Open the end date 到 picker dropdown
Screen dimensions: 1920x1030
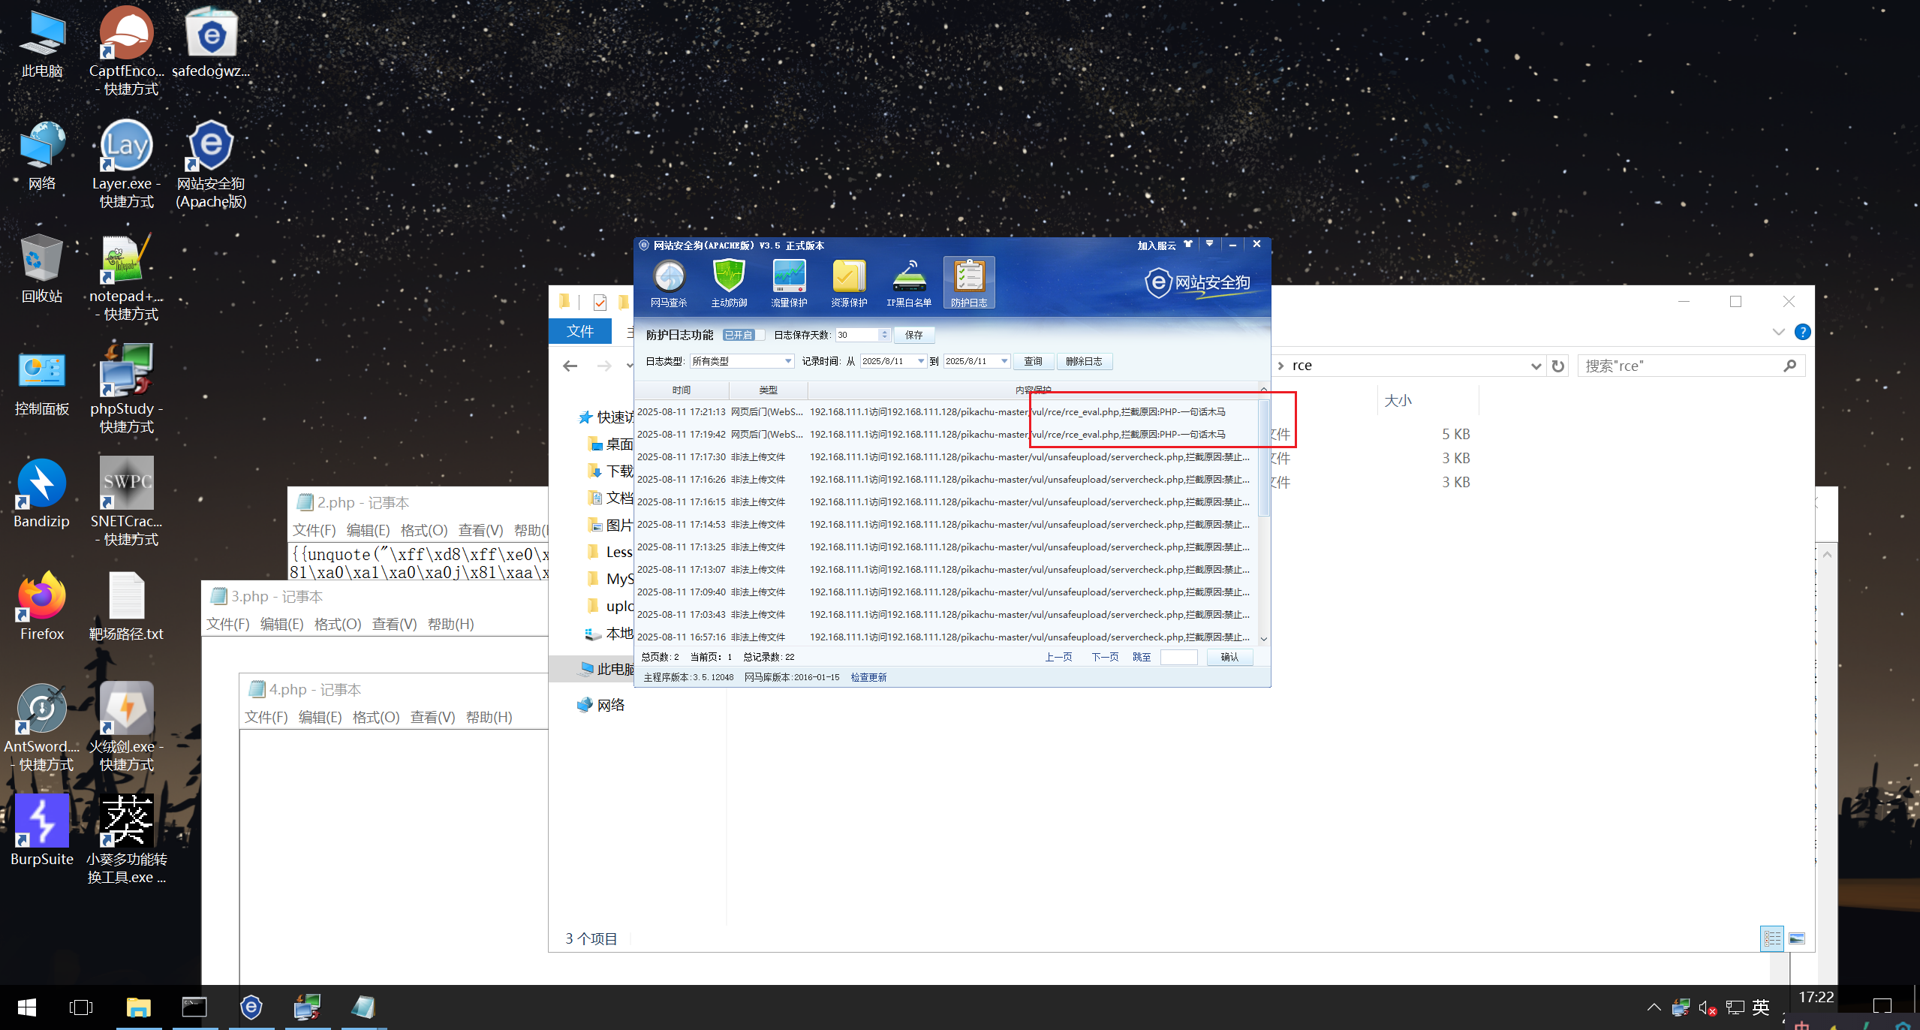[1004, 361]
